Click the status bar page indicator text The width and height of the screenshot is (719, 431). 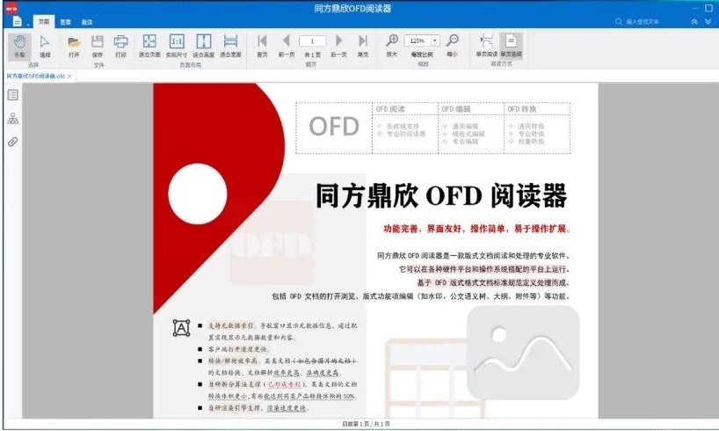tap(366, 424)
